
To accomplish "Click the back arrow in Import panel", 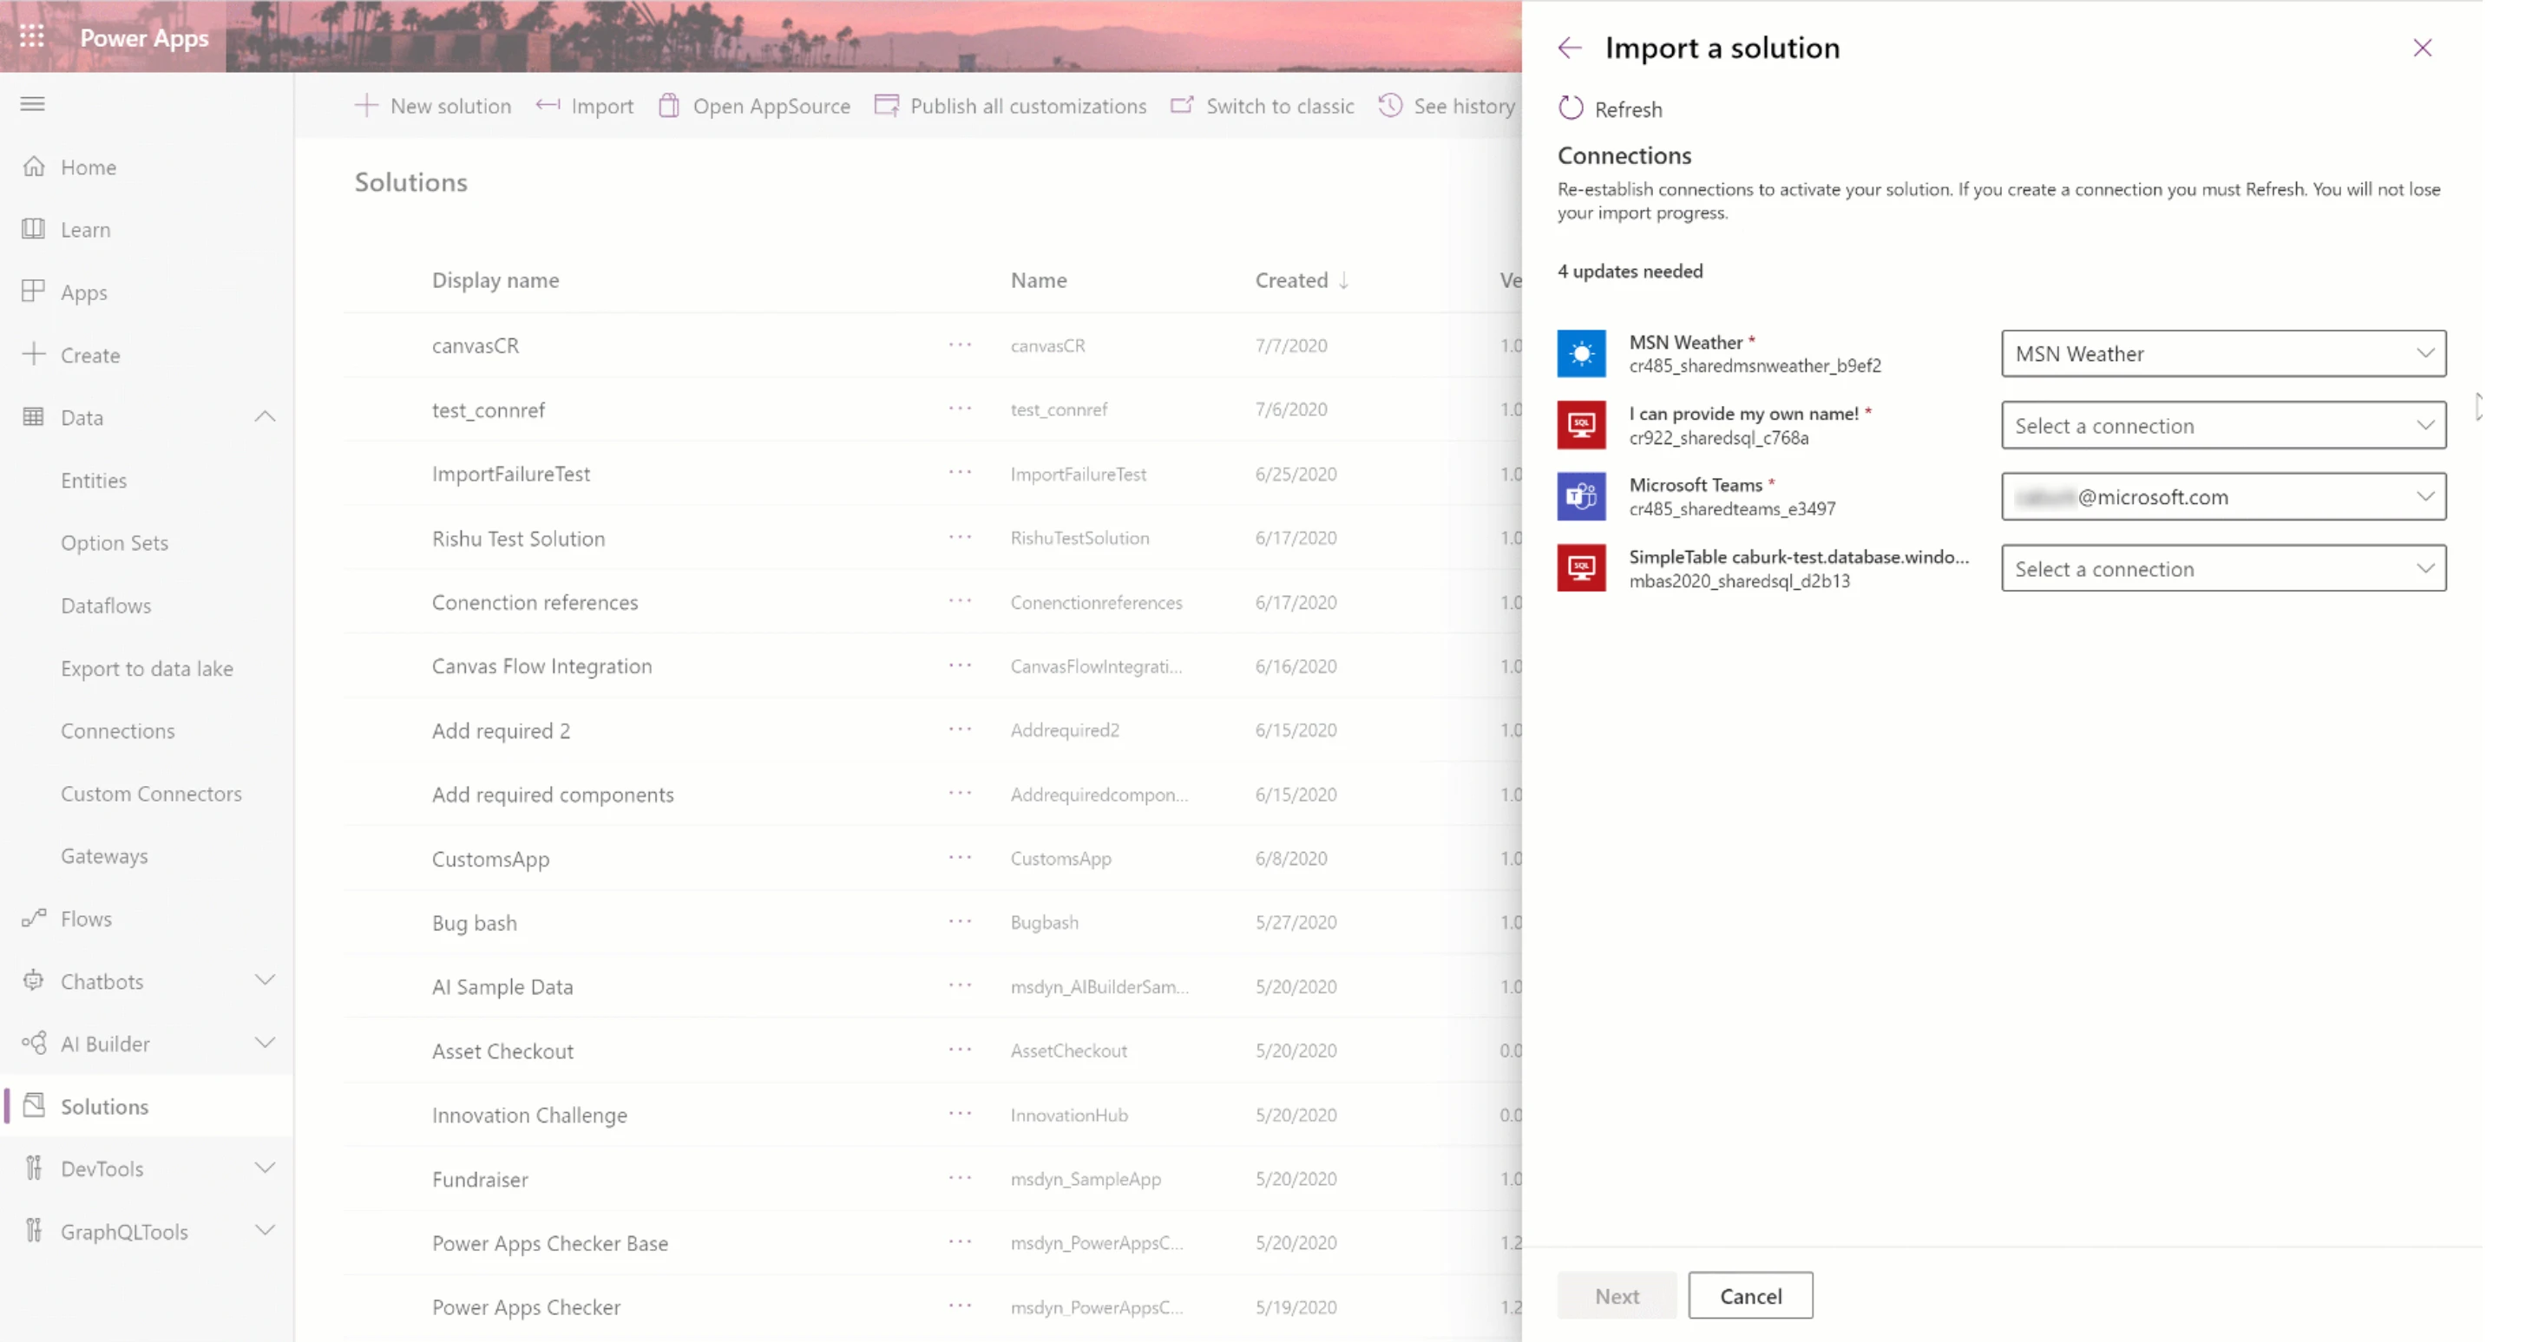I will [1569, 48].
